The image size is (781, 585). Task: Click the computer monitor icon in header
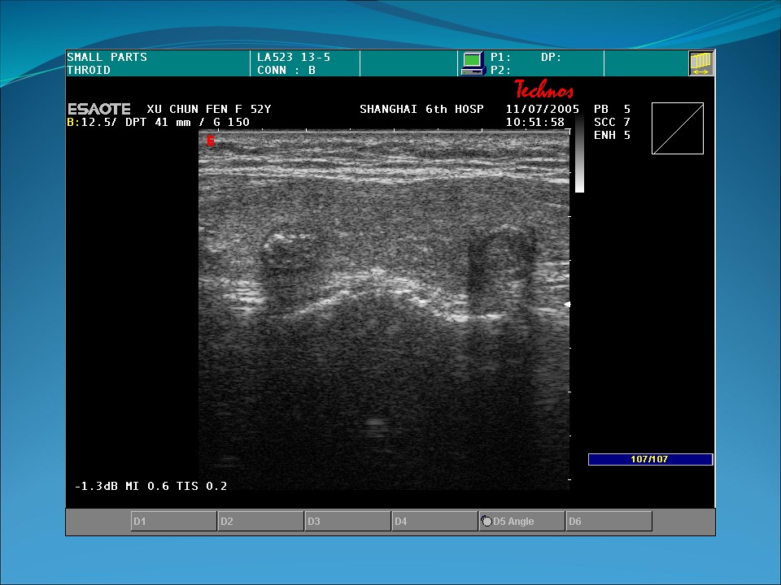pyautogui.click(x=473, y=63)
